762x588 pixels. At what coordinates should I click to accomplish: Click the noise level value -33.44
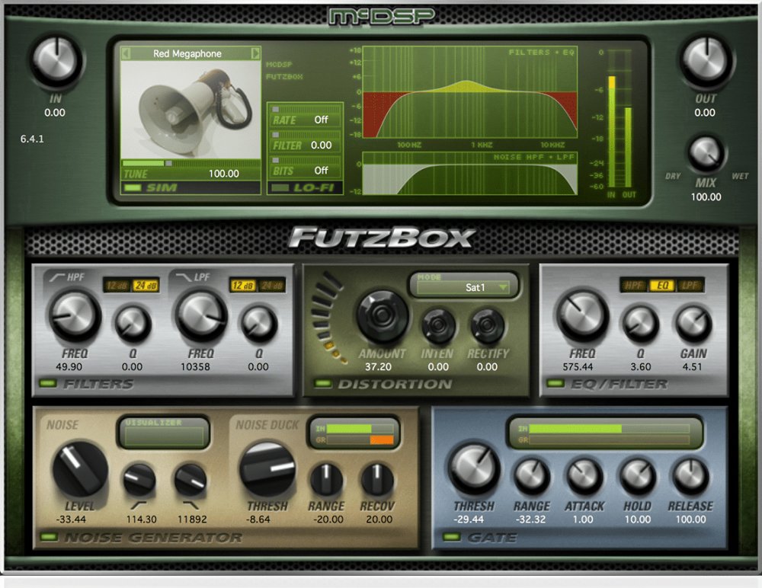click(71, 519)
